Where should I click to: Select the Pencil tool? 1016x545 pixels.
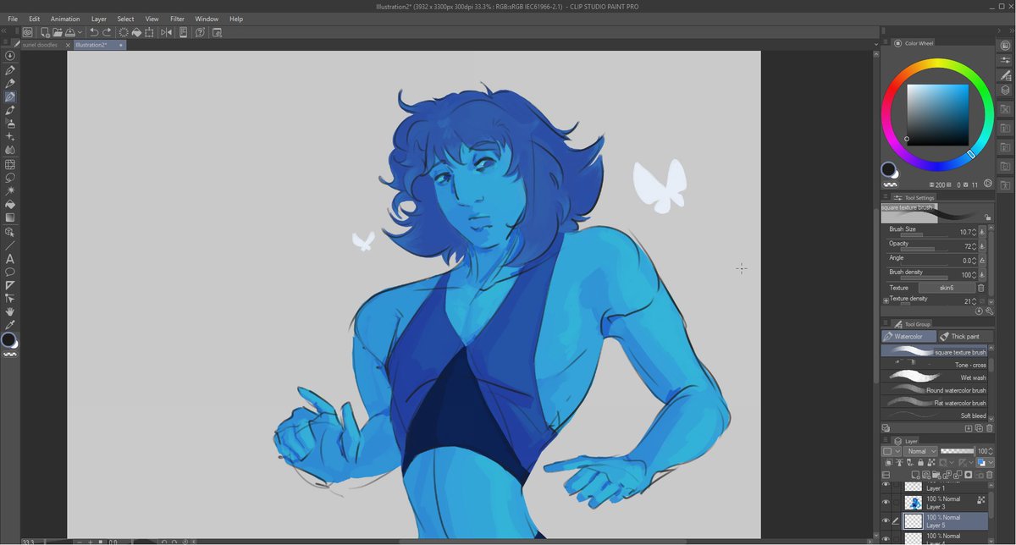tap(10, 83)
